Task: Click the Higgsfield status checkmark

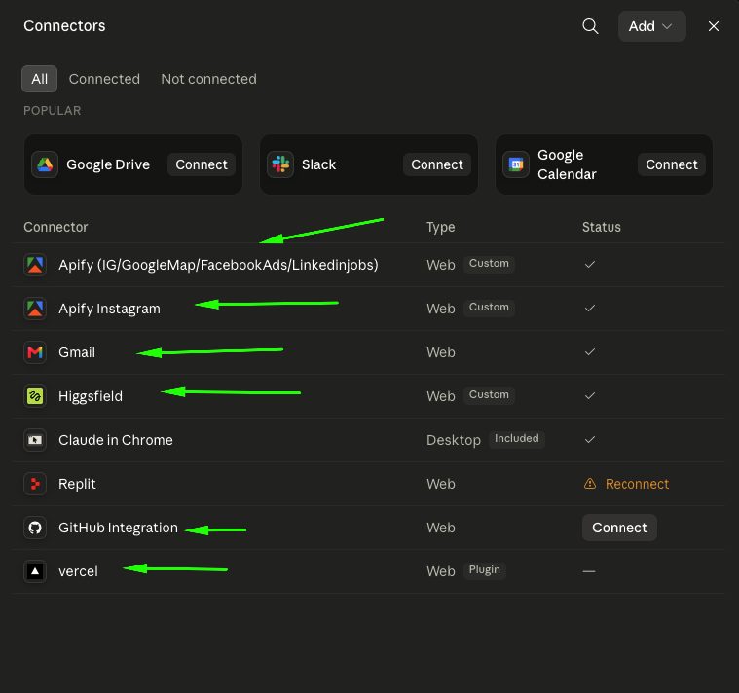Action: pos(590,396)
